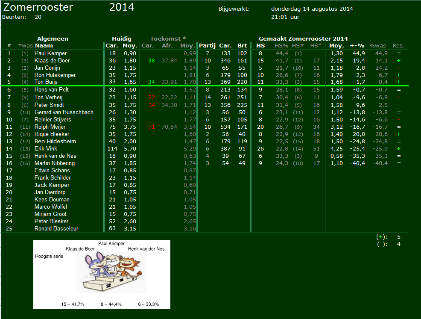Click the "Marco Wölfel" name cell
The height and width of the screenshot is (319, 421).
[51, 207]
